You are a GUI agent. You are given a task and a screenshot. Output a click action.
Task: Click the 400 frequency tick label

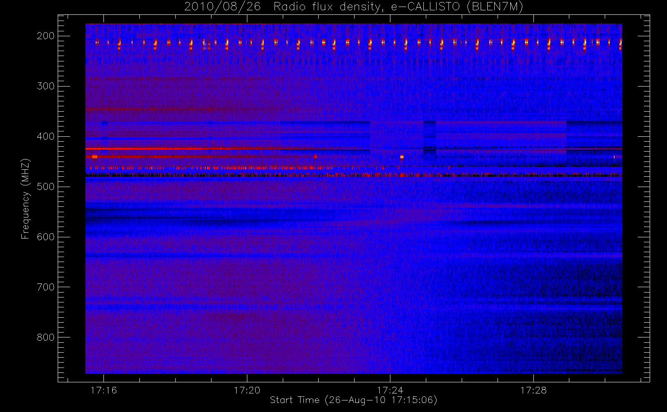[x=45, y=136]
